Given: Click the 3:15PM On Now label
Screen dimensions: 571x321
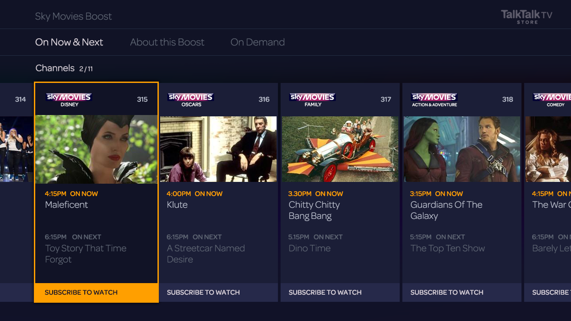Looking at the screenshot, I should coord(437,194).
